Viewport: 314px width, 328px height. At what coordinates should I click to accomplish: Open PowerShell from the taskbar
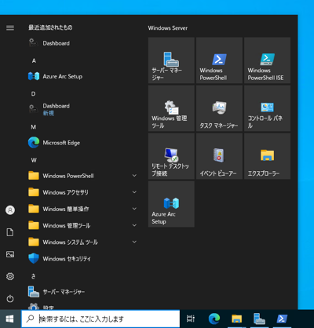(x=282, y=319)
